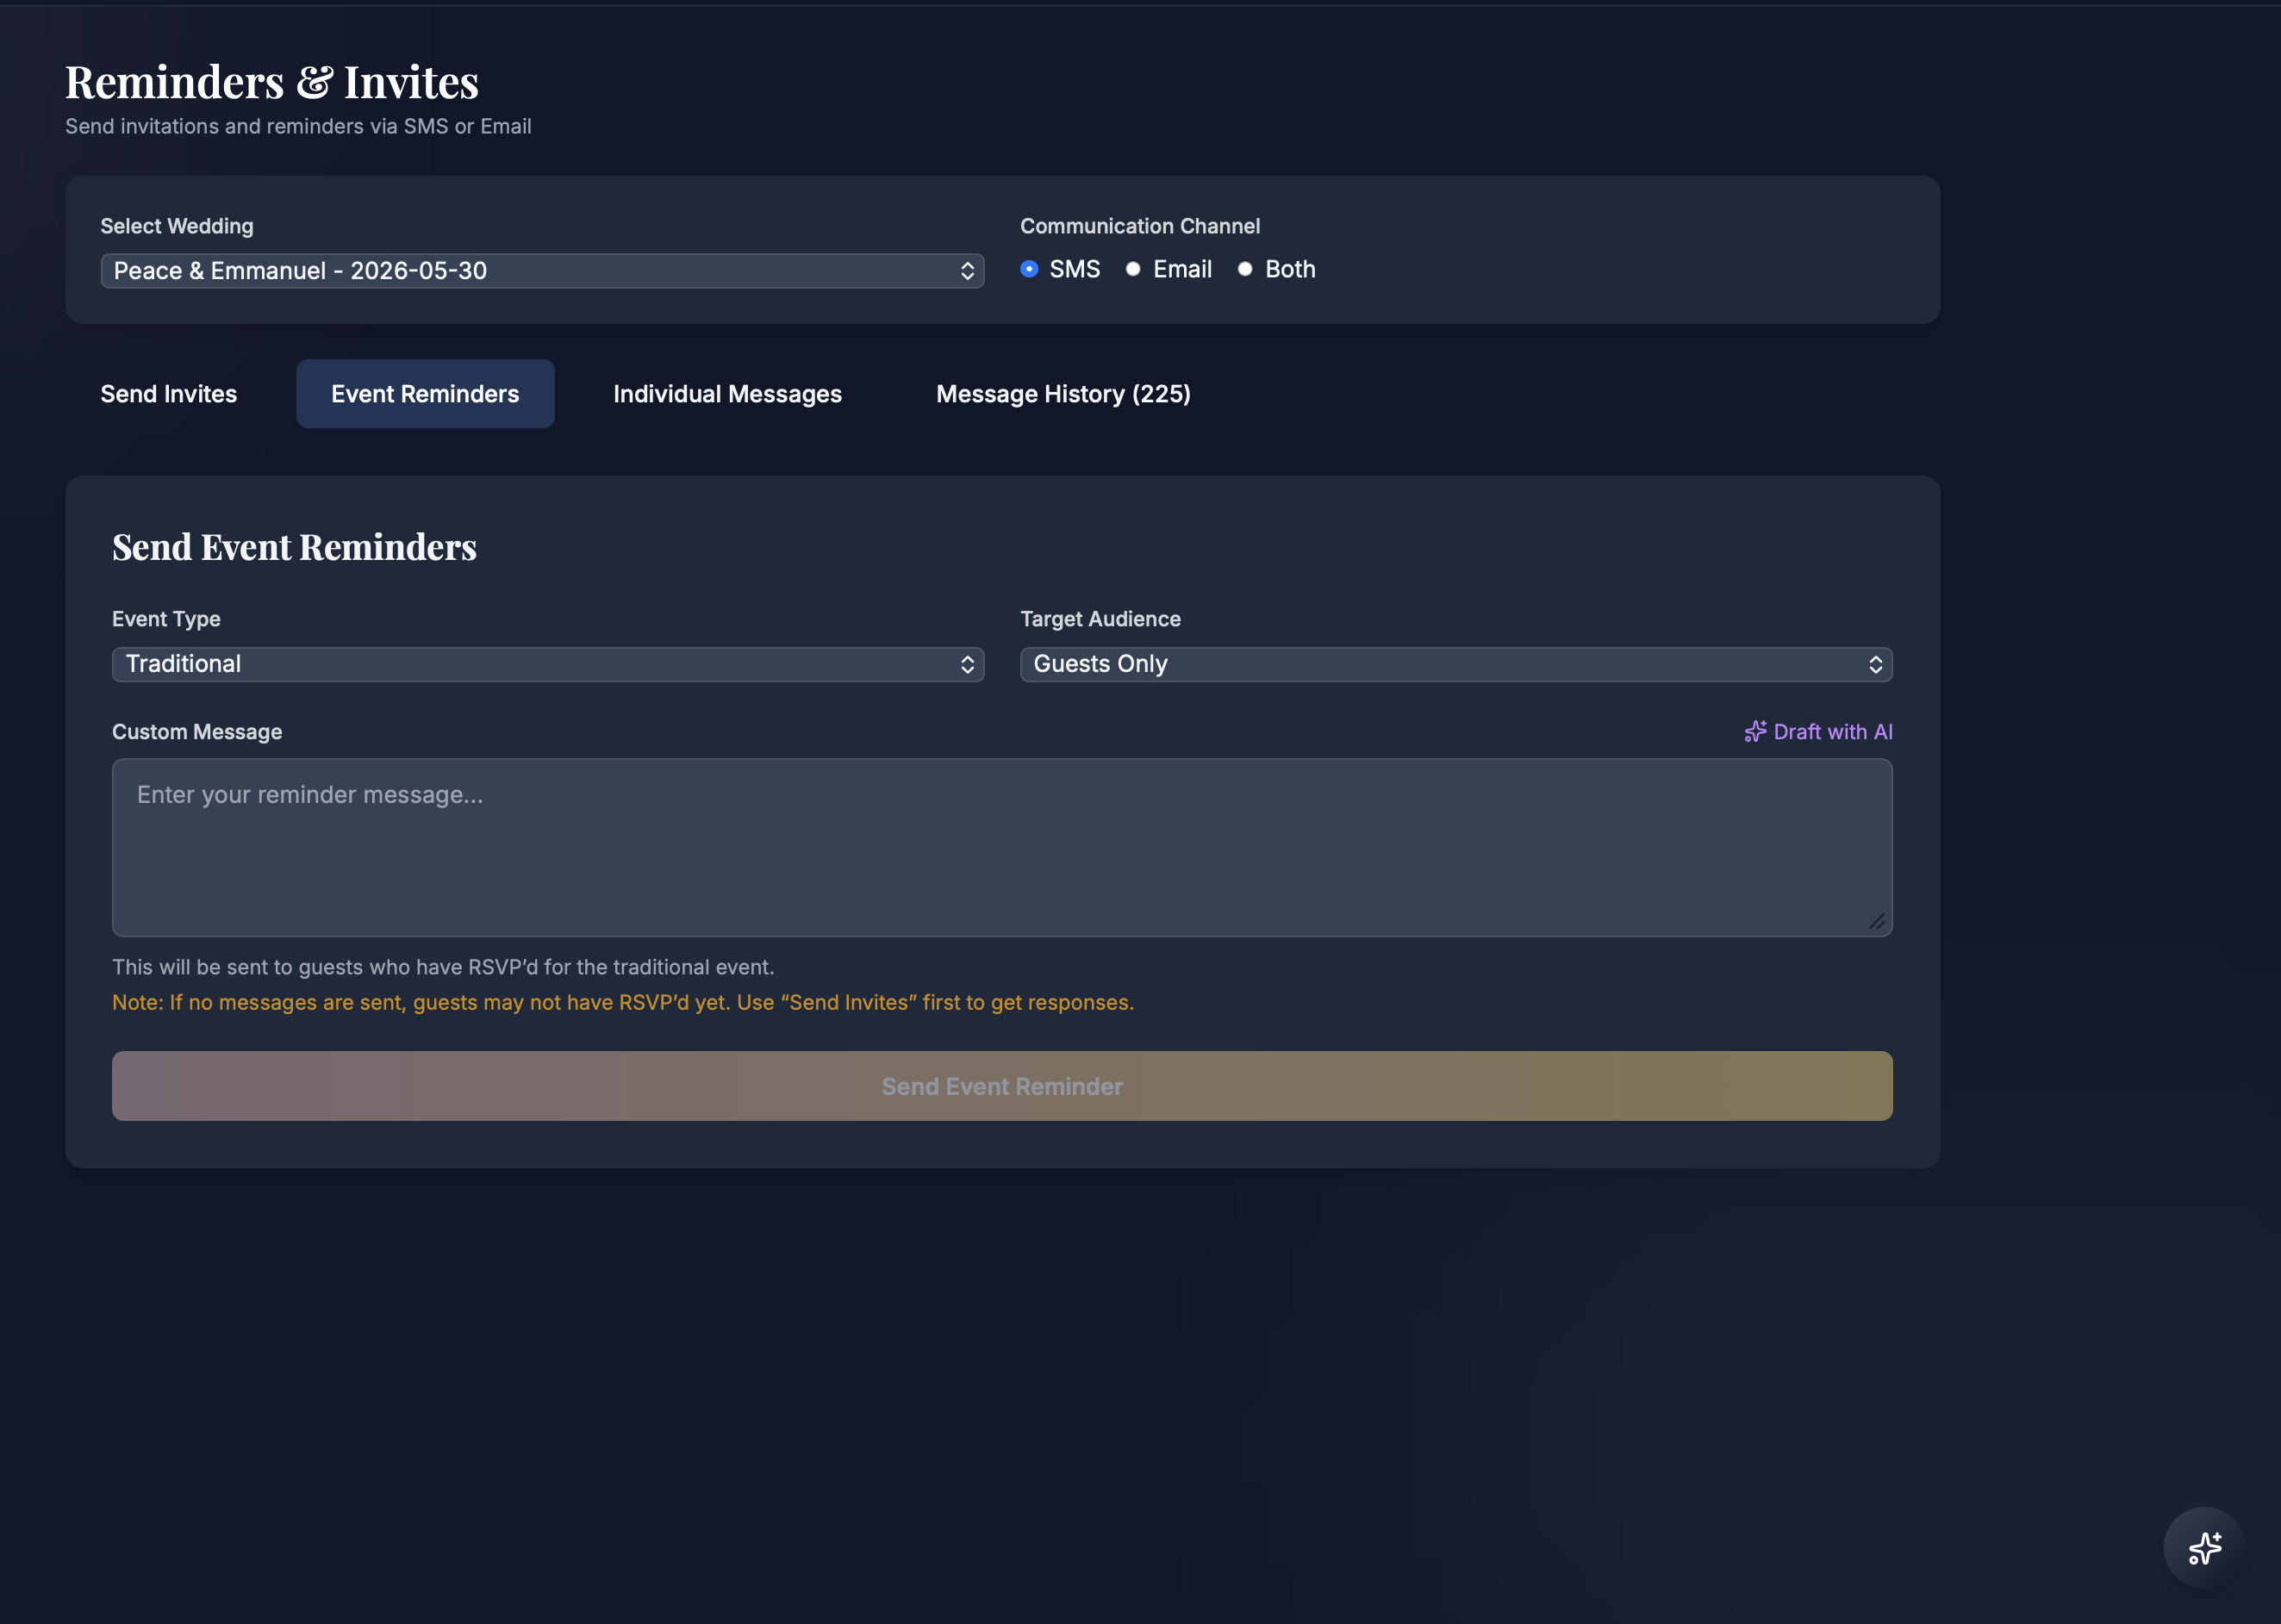The height and width of the screenshot is (1624, 2281).
Task: Click the sparkle icon beside Draft with AI
Action: pos(1755,732)
